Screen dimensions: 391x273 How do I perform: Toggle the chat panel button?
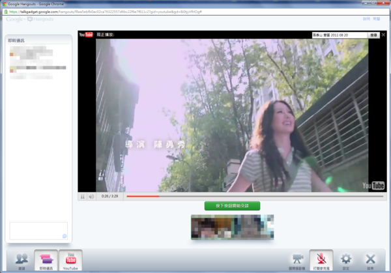coord(46,260)
